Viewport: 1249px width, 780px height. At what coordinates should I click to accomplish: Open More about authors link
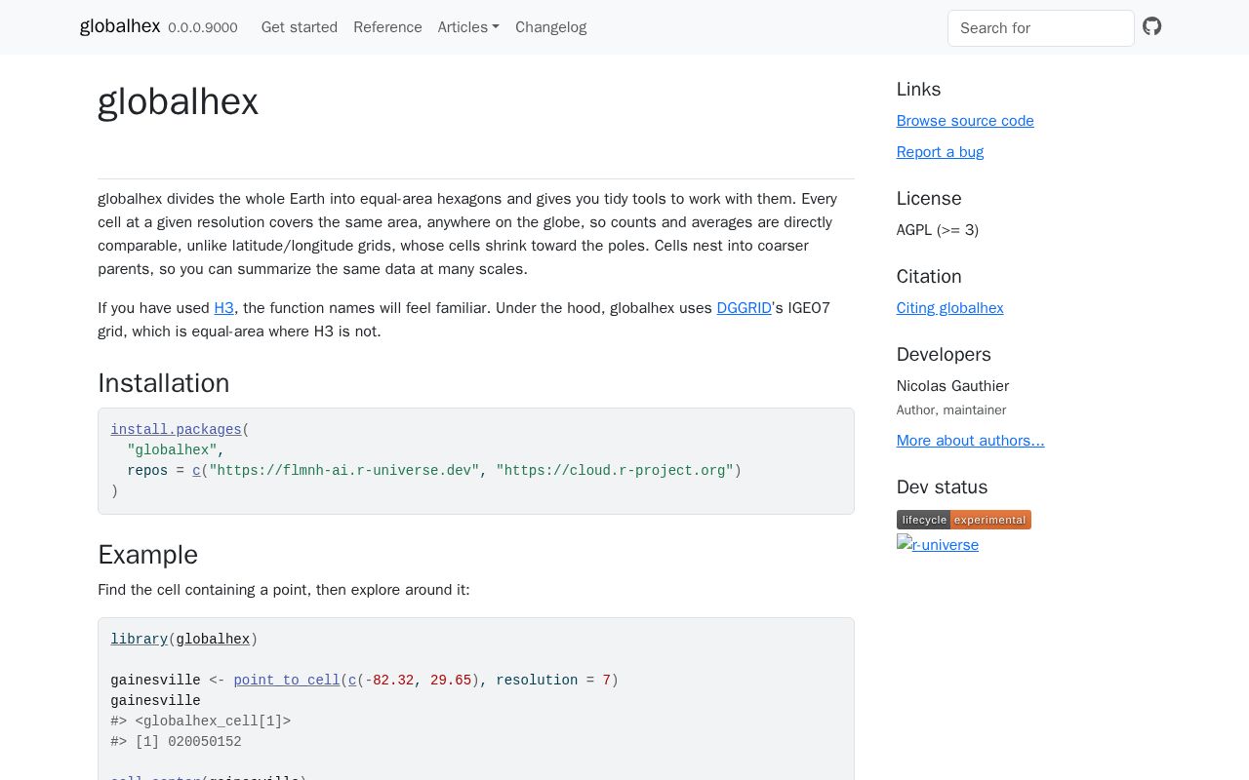970,441
